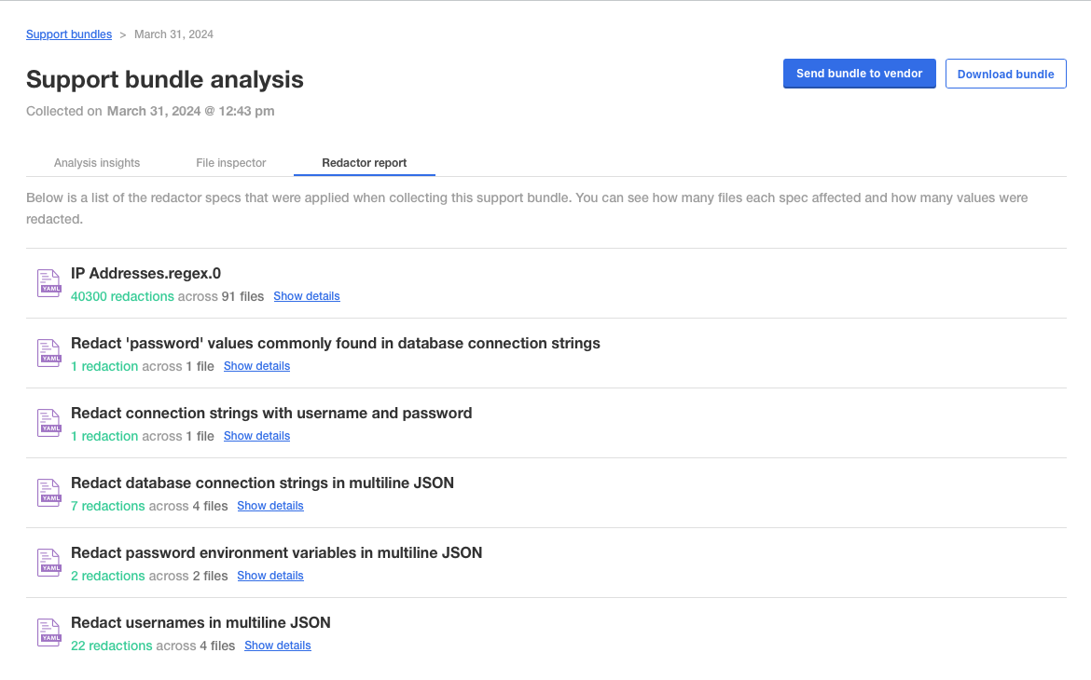Click YAML icon for 'password' values redactor
Screen dimensions: 1091x680
click(x=48, y=353)
